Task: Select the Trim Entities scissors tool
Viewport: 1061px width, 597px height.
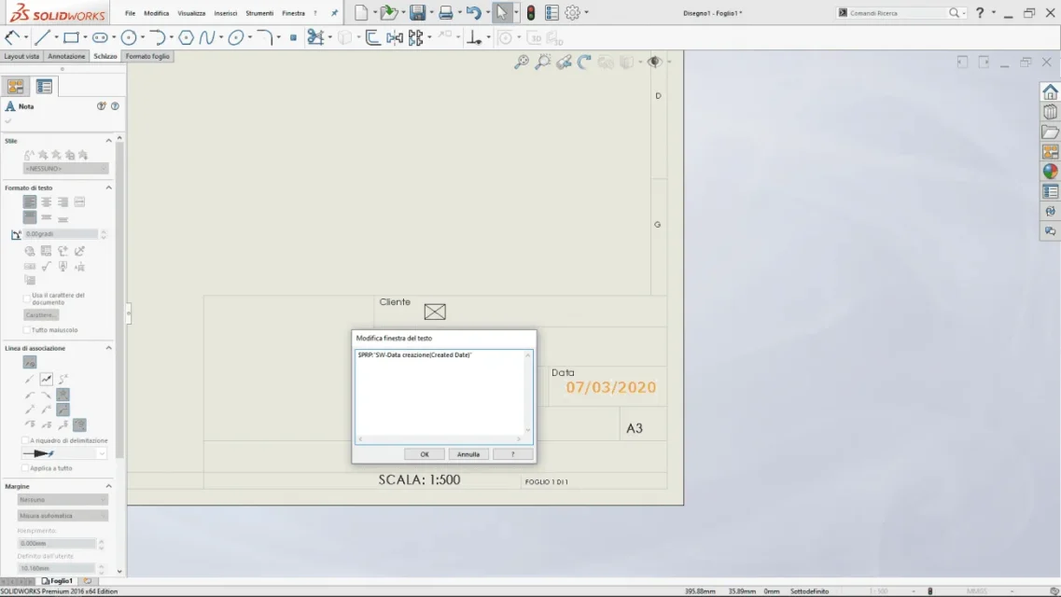Action: click(x=315, y=38)
